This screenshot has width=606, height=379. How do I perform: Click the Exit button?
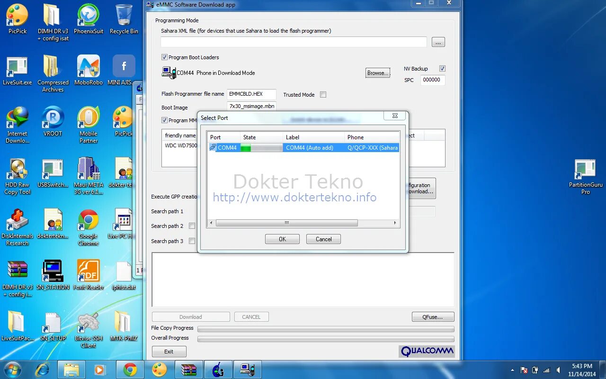[x=169, y=352]
